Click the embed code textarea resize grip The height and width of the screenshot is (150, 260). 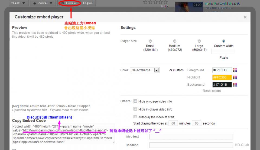(x=113, y=142)
